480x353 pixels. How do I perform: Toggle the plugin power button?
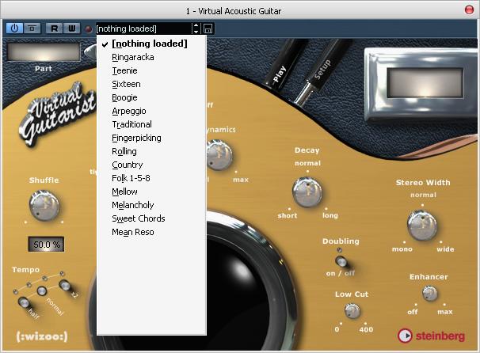[x=14, y=28]
